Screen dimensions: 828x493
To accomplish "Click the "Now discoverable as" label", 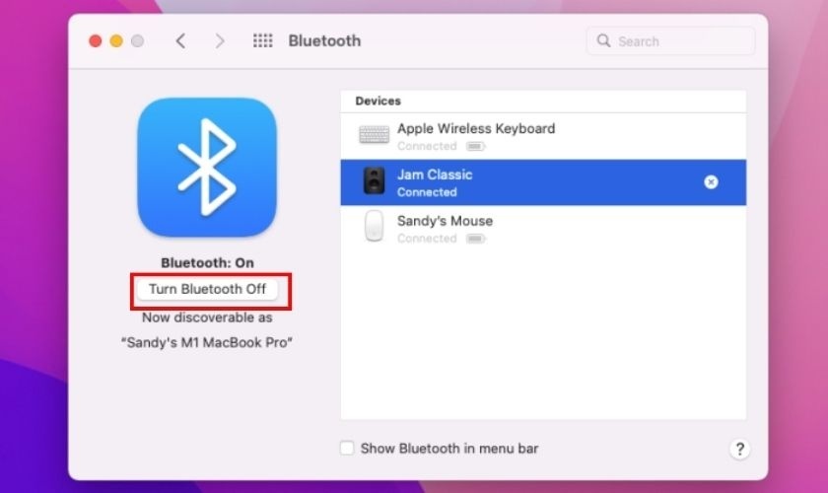I will pyautogui.click(x=207, y=317).
